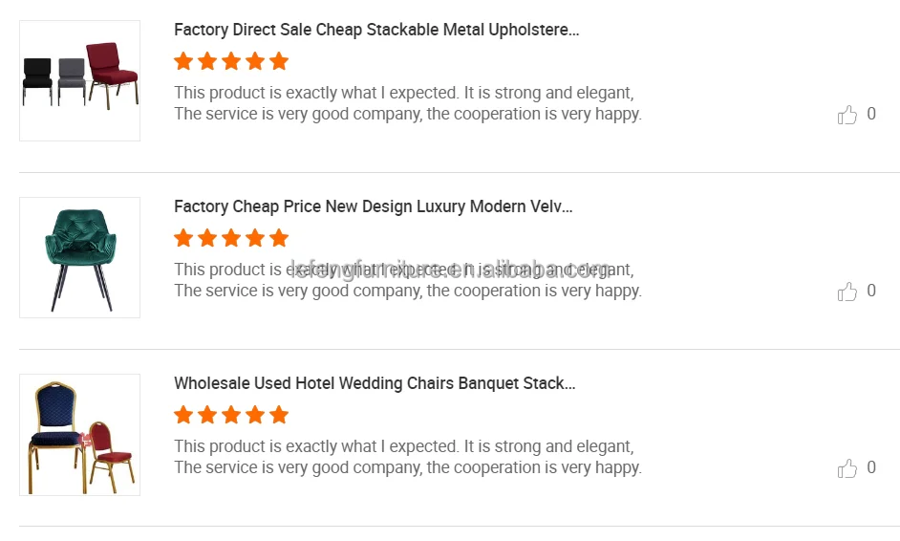
Task: Open 'Factory Cheap Price New Design Luxury' product link
Action: [373, 206]
